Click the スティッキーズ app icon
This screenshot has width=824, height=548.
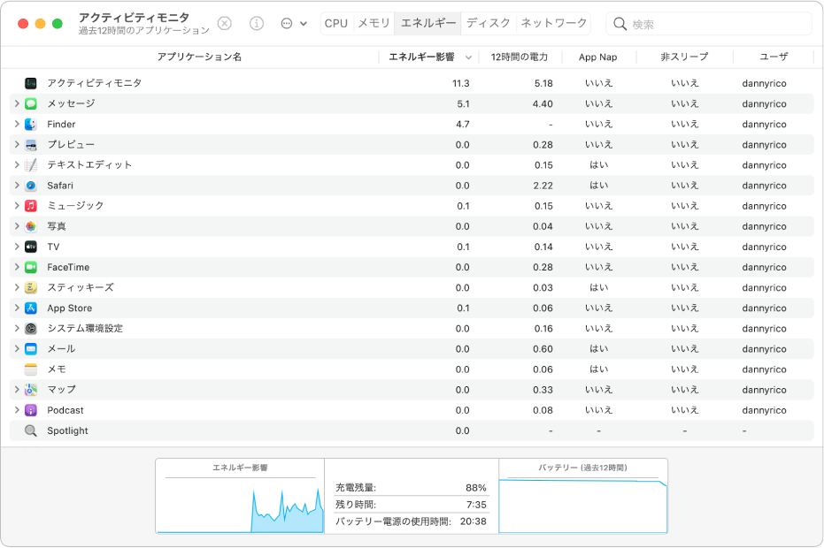[x=31, y=287]
